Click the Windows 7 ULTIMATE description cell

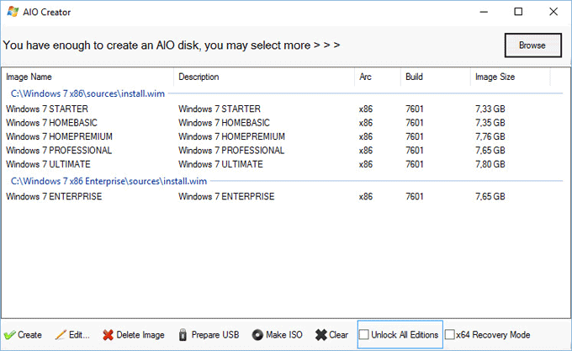point(220,164)
